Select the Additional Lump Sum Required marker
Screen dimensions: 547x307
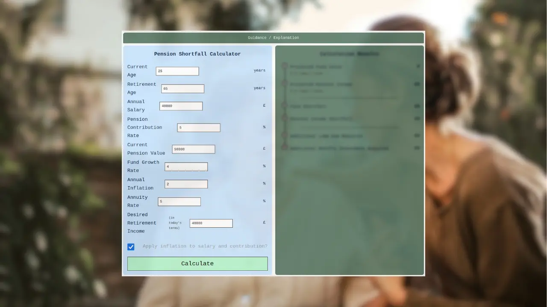click(285, 136)
